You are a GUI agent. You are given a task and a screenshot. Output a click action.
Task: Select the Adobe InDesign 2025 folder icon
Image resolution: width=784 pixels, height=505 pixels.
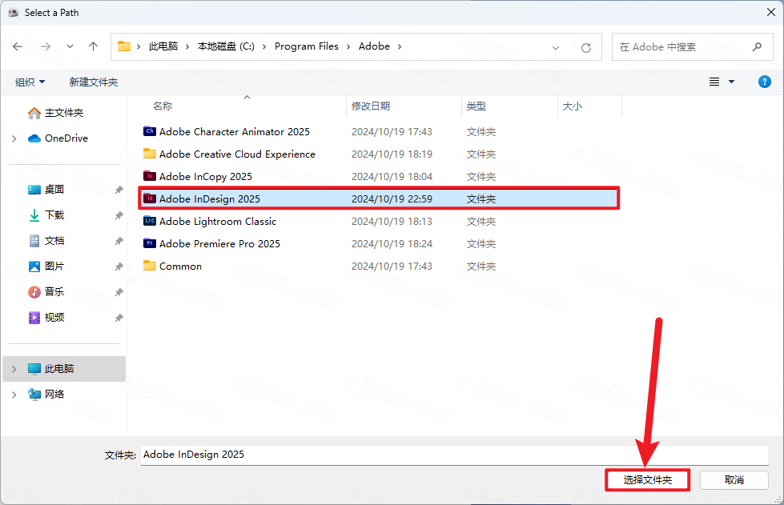coord(149,198)
